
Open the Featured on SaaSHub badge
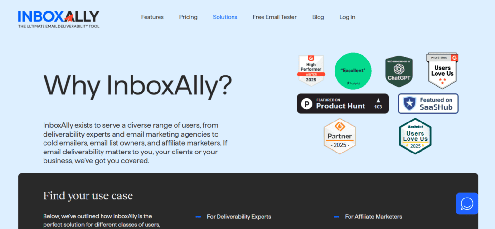click(x=428, y=104)
